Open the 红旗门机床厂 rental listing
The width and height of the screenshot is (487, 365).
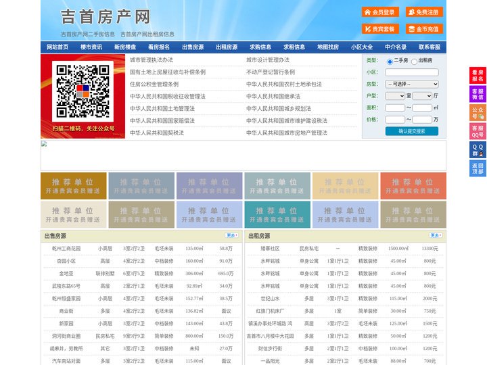[270, 311]
